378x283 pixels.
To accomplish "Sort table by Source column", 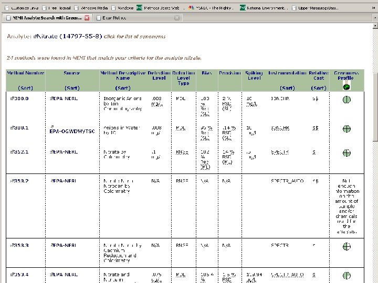I will pyautogui.click(x=72, y=88).
